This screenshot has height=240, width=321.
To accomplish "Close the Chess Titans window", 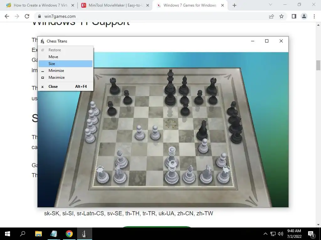I will (x=281, y=41).
